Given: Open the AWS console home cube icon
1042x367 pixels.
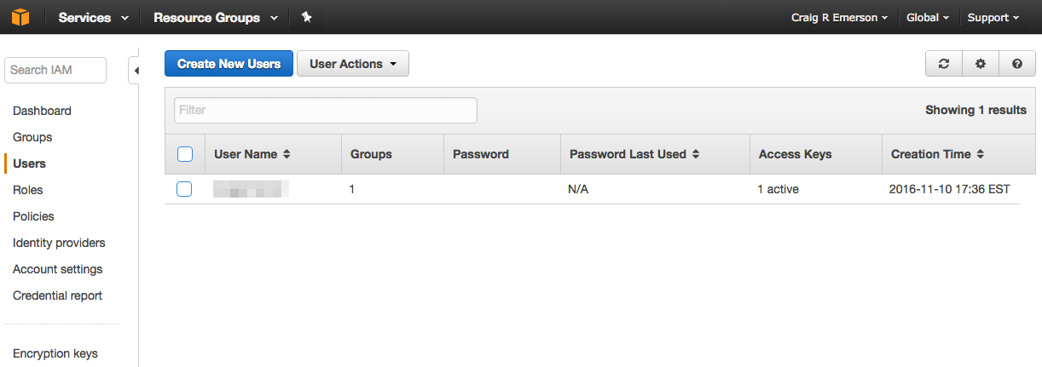Looking at the screenshot, I should pyautogui.click(x=18, y=17).
